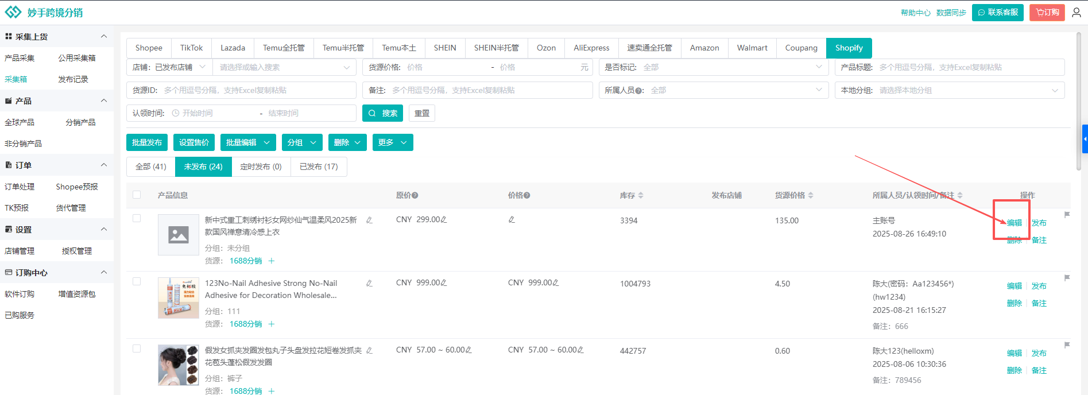
Task: Click pencil icon next to CNY 299.00
Action: pyautogui.click(x=444, y=220)
